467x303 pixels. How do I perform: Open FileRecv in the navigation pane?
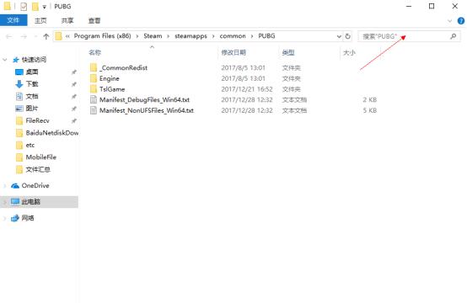coord(37,120)
